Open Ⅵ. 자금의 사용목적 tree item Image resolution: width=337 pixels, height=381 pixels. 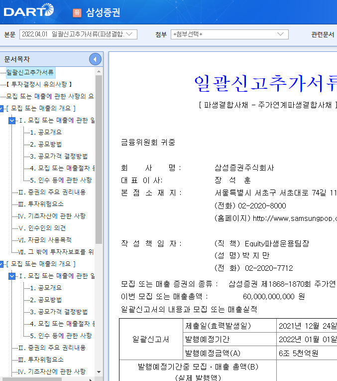coord(45,240)
